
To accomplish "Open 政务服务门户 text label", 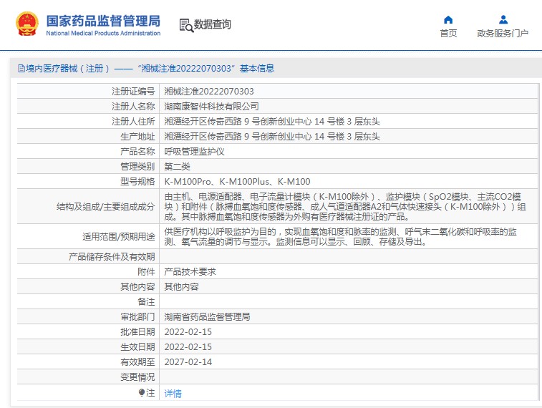I will 503,34.
